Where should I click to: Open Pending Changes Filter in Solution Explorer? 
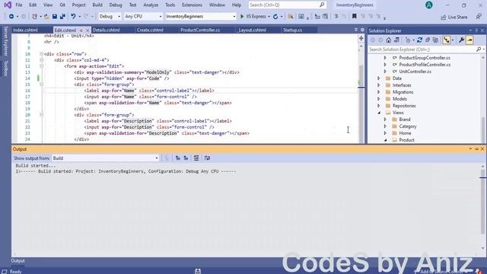[408, 40]
